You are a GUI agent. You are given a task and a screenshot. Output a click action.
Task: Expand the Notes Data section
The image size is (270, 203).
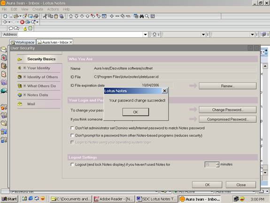click(x=24, y=95)
